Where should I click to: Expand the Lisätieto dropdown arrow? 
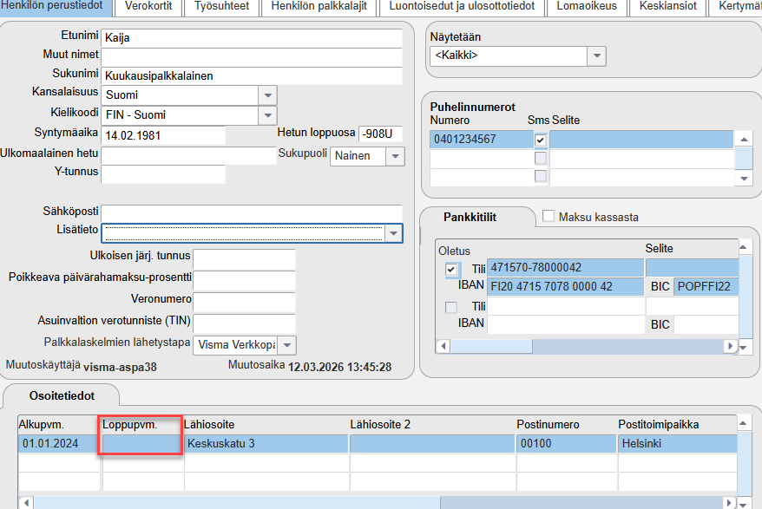point(393,233)
